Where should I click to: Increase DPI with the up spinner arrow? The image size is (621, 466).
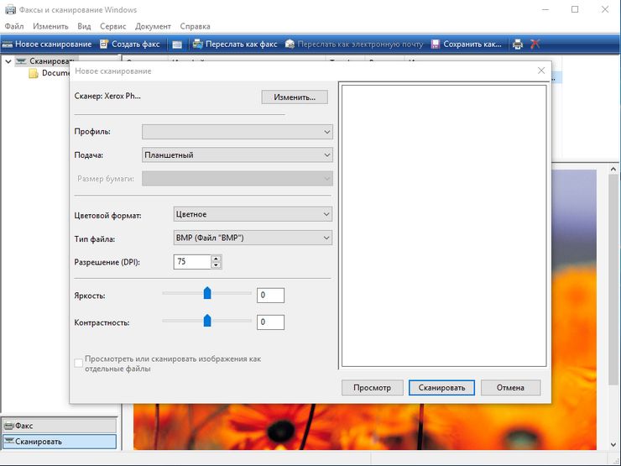tap(216, 259)
